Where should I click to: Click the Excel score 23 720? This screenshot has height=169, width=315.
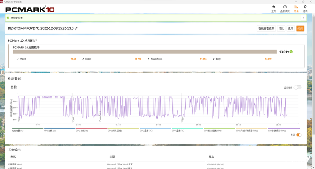coord(138,59)
